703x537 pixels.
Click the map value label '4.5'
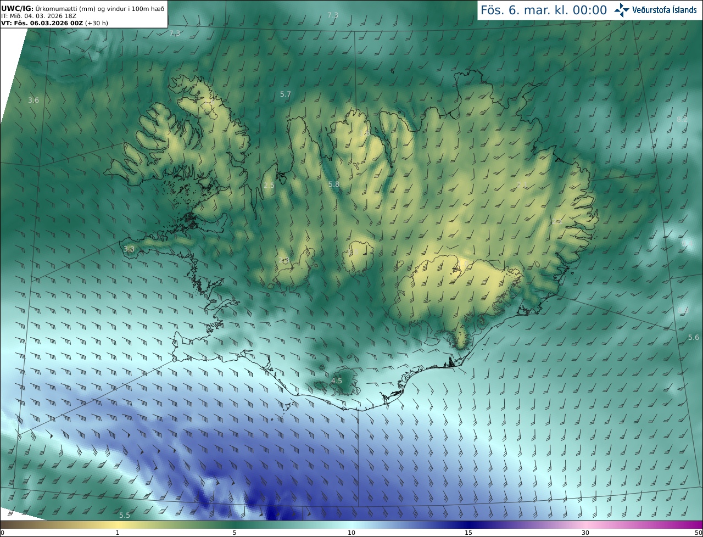click(x=337, y=381)
